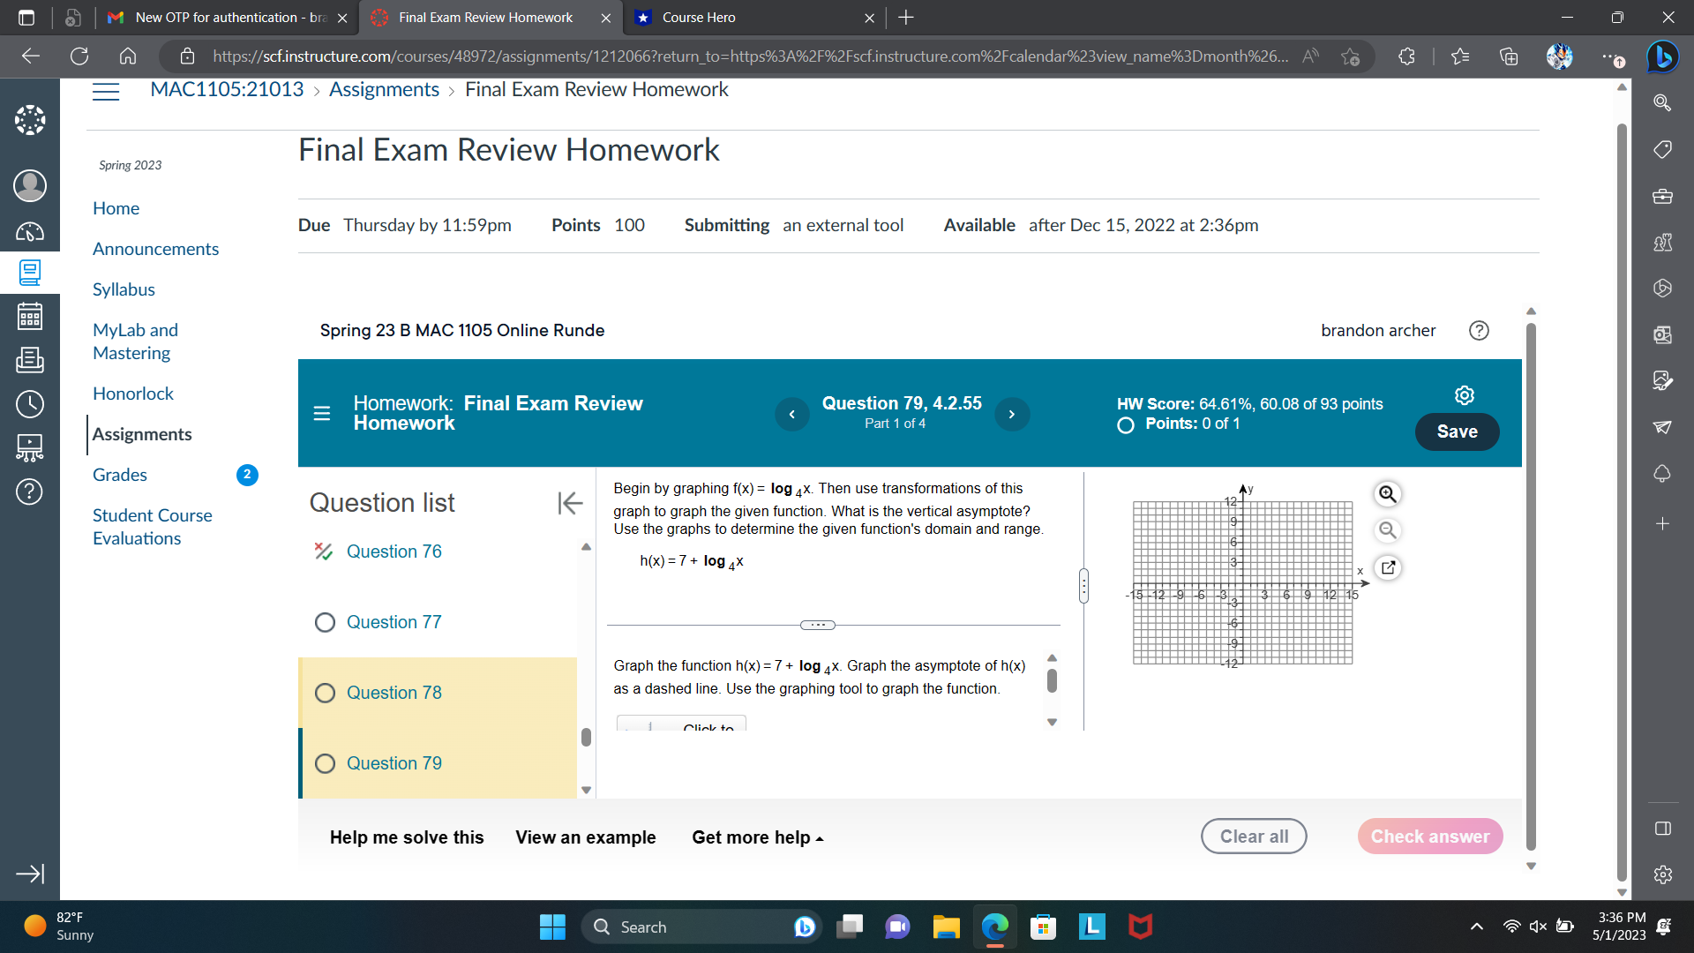Open the Grades page link

(119, 475)
